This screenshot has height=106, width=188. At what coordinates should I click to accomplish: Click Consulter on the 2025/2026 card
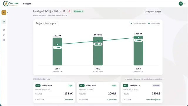point(68,100)
